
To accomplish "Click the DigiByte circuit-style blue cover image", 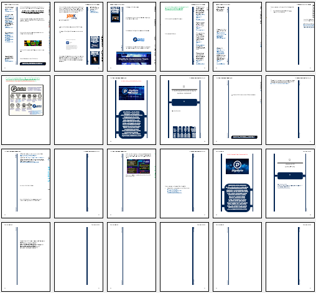I will coord(131,93).
